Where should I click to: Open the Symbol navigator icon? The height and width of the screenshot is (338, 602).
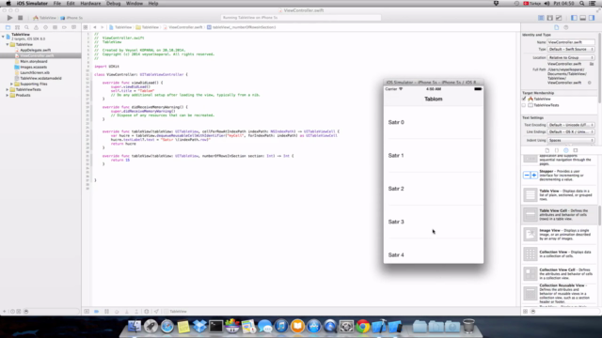[17, 27]
